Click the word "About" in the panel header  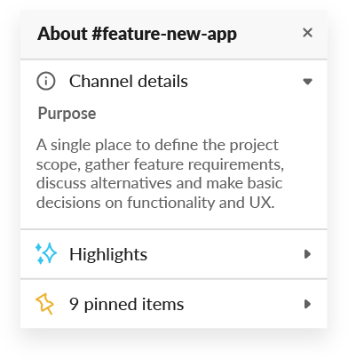click(x=62, y=34)
